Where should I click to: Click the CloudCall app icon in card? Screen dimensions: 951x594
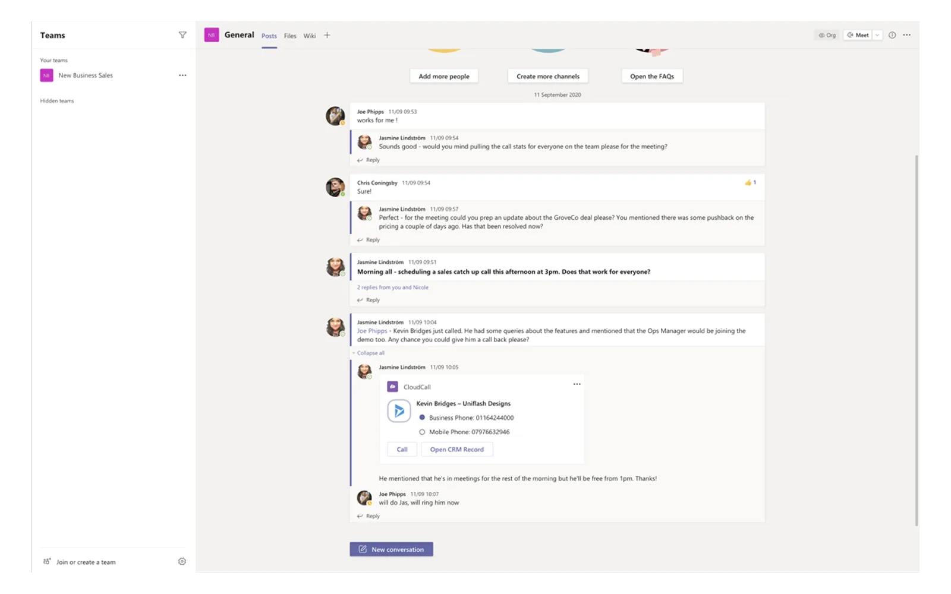tap(392, 387)
